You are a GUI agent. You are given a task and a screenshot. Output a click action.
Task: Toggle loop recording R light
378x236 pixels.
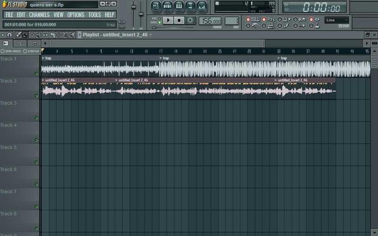click(295, 19)
